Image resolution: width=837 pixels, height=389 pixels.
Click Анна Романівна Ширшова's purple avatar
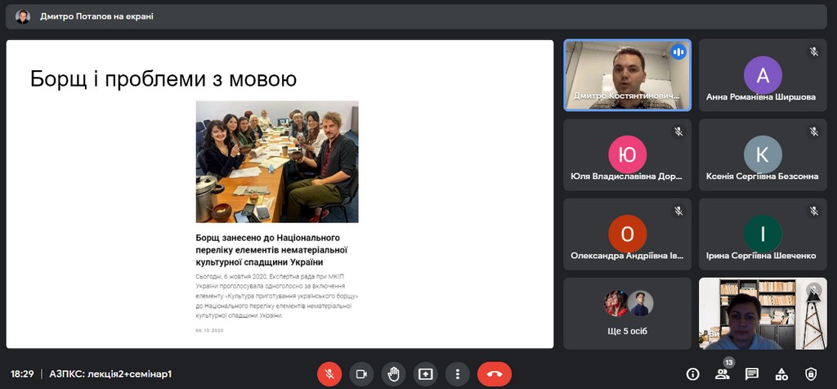(763, 75)
